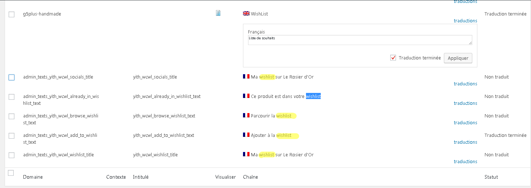Open the g5plus-handmade view document icon
531x188 pixels.
coord(218,13)
